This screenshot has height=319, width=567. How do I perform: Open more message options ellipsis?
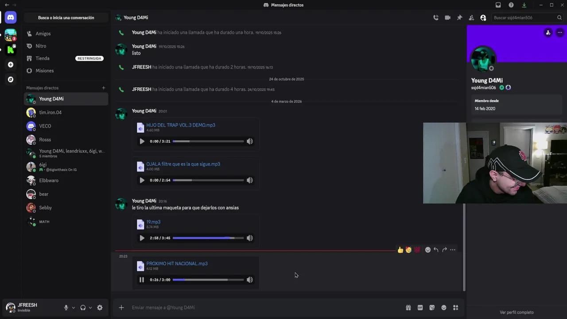[x=453, y=250]
